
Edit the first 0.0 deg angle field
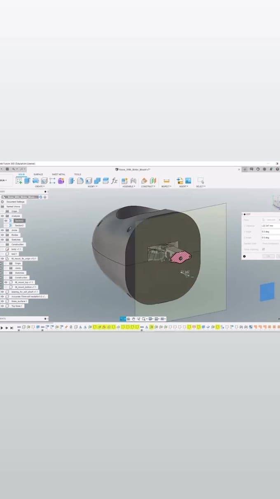coord(271,232)
